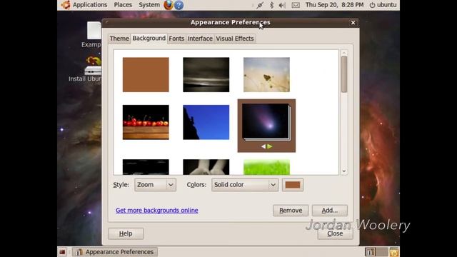Choose the green grass wallpaper thumbnail

click(266, 167)
